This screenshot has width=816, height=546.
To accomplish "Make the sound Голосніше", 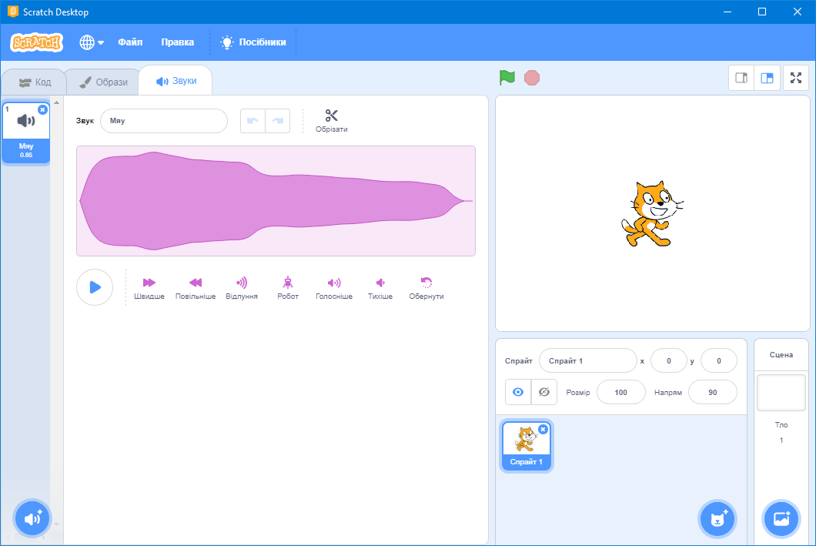I will [333, 286].
